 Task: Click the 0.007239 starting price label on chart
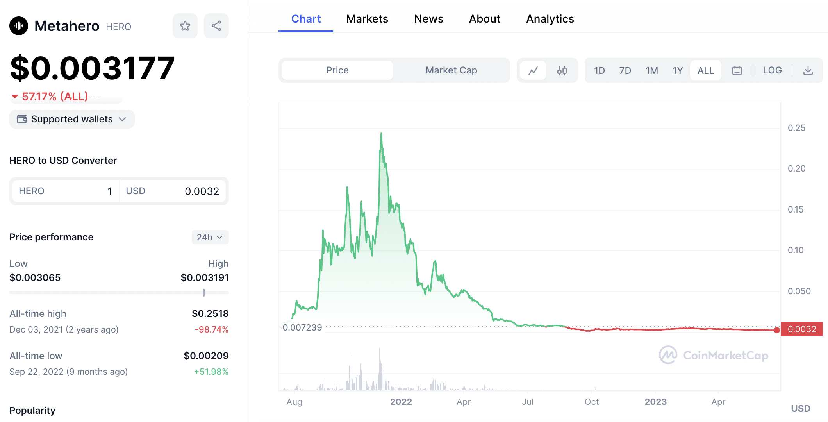(x=302, y=327)
